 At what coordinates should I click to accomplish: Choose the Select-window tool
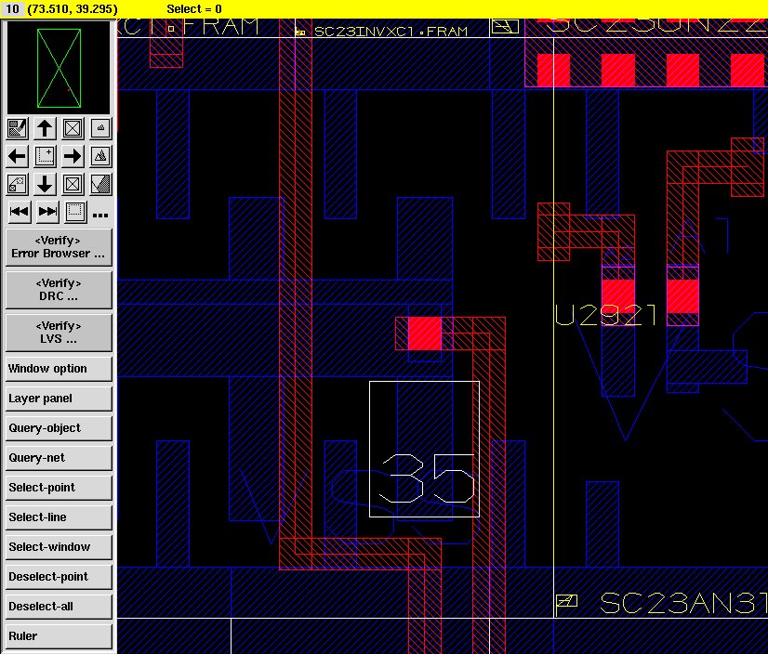tap(58, 547)
